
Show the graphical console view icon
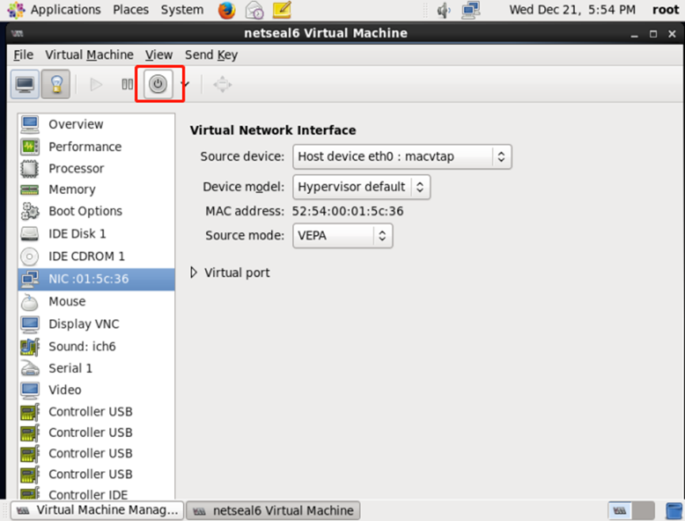pyautogui.click(x=25, y=84)
